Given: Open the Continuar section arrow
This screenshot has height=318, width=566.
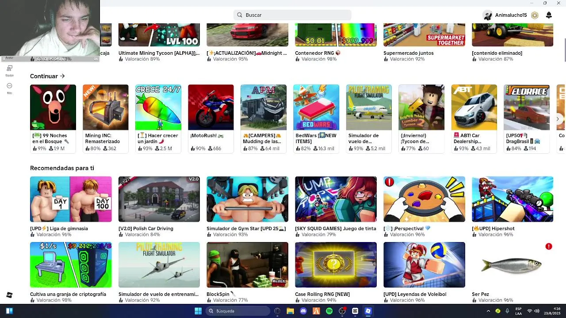Looking at the screenshot, I should tap(62, 76).
